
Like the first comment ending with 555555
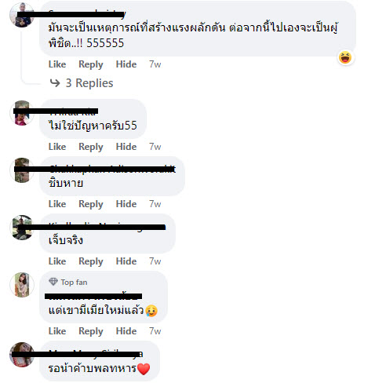coord(57,64)
